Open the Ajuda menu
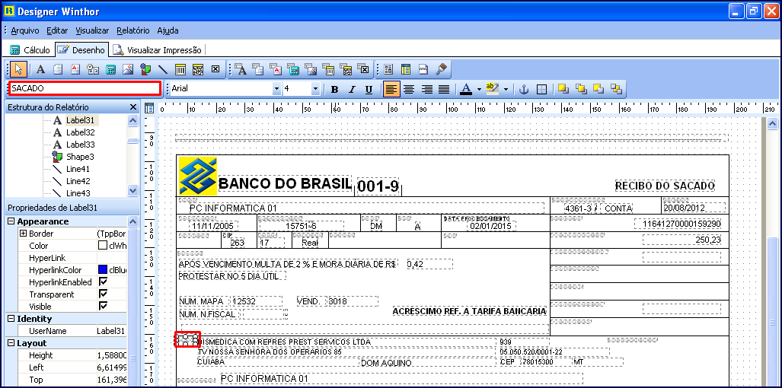Viewport: 782px width, 388px height. (168, 30)
